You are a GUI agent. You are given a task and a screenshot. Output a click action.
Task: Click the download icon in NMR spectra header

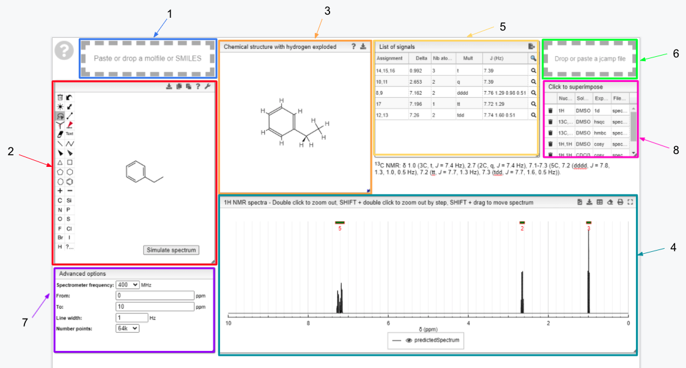coord(589,202)
